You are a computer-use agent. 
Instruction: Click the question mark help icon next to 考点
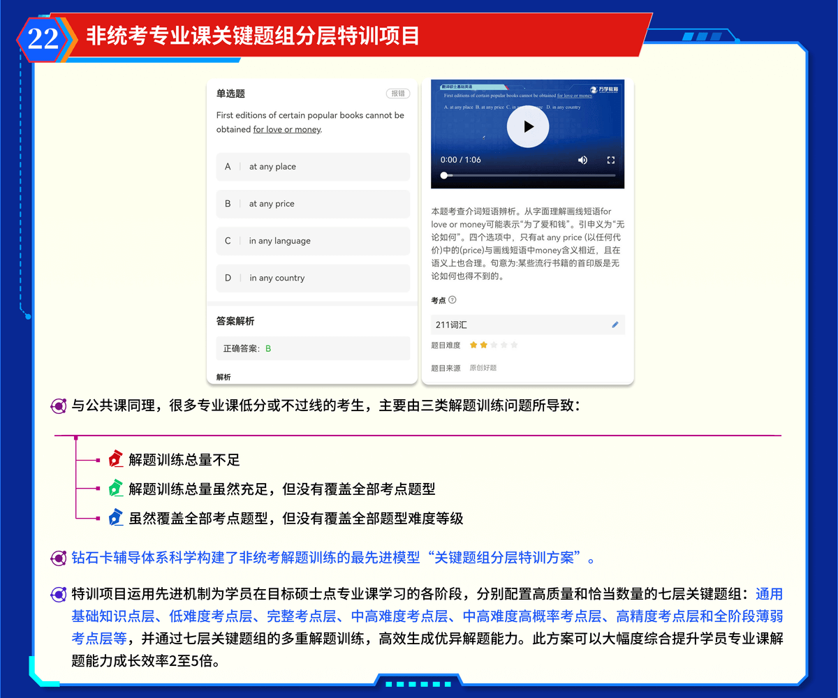pyautogui.click(x=453, y=300)
